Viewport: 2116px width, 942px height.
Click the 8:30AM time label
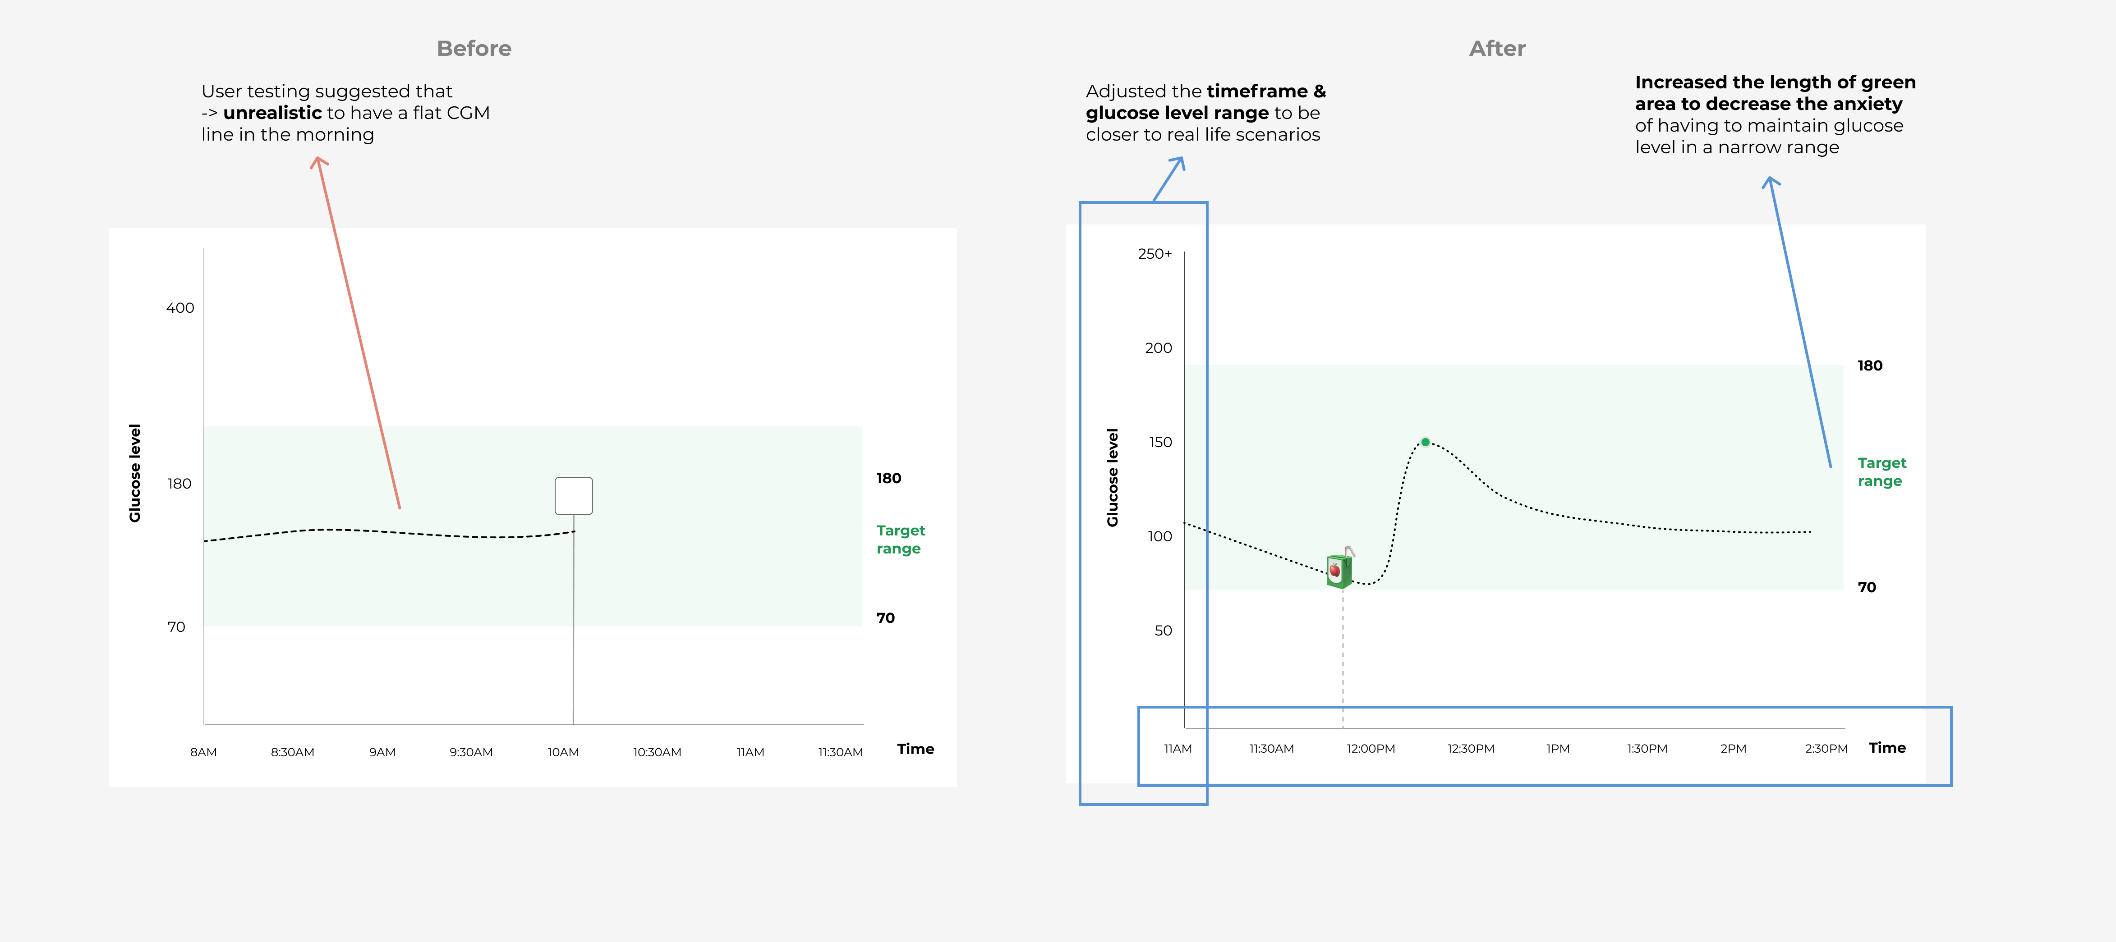[292, 752]
